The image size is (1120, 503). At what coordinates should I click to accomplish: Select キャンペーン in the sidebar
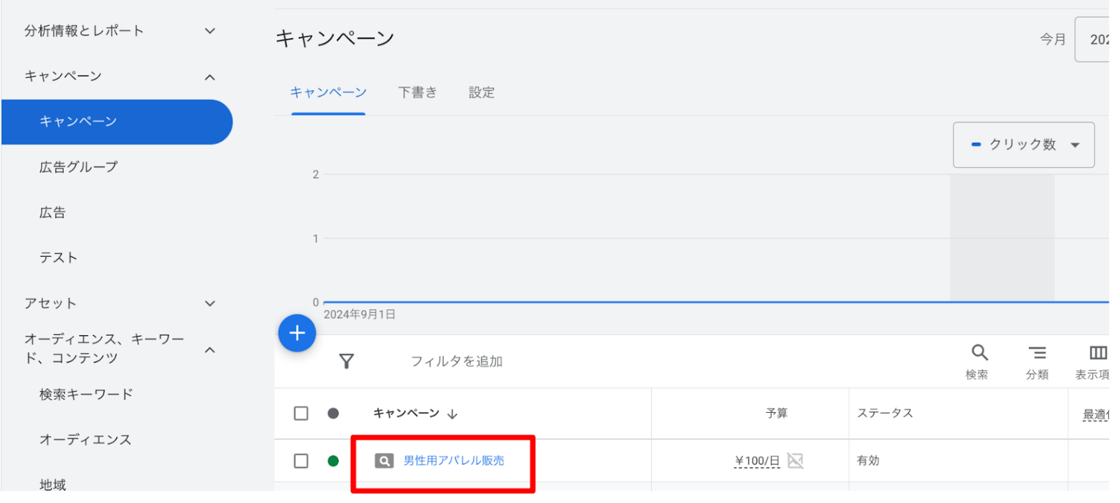117,122
